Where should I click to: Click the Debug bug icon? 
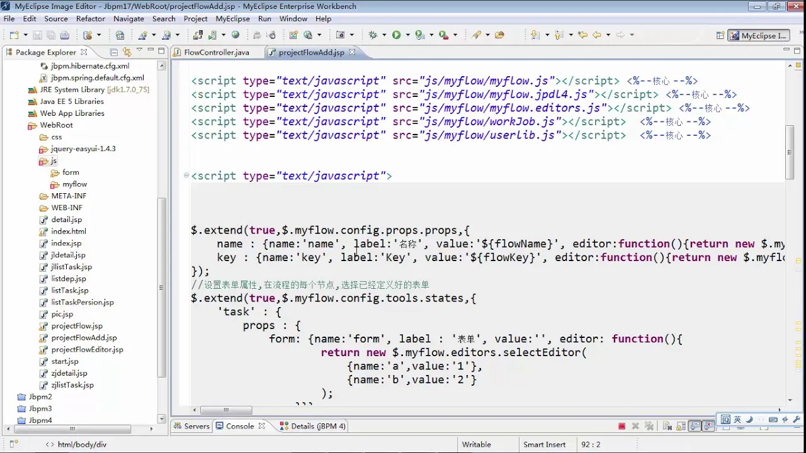373,35
